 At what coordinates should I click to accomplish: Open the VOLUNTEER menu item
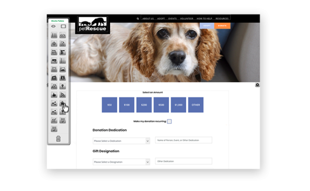(187, 19)
